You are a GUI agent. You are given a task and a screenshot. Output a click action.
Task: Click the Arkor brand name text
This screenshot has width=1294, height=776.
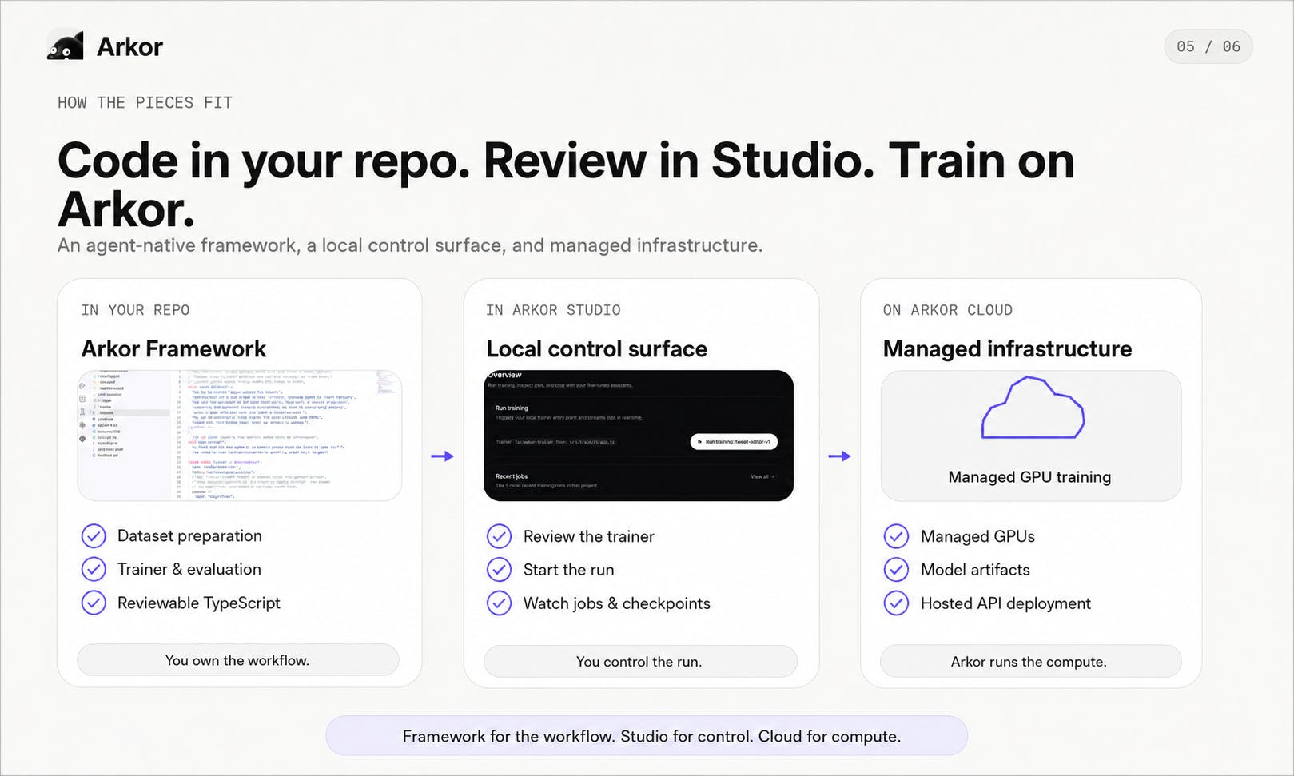point(129,47)
